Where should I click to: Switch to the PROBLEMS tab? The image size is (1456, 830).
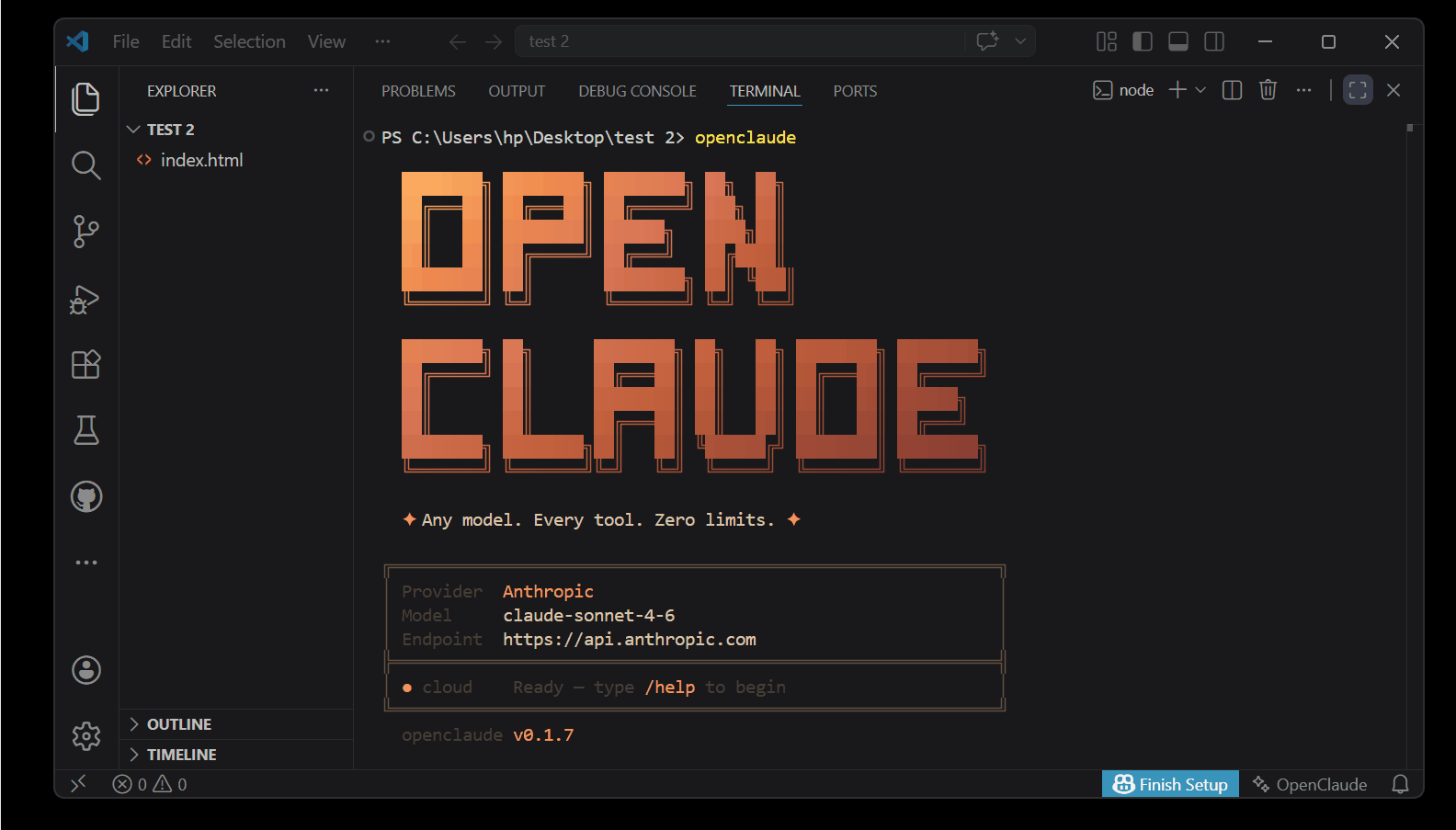(x=418, y=91)
